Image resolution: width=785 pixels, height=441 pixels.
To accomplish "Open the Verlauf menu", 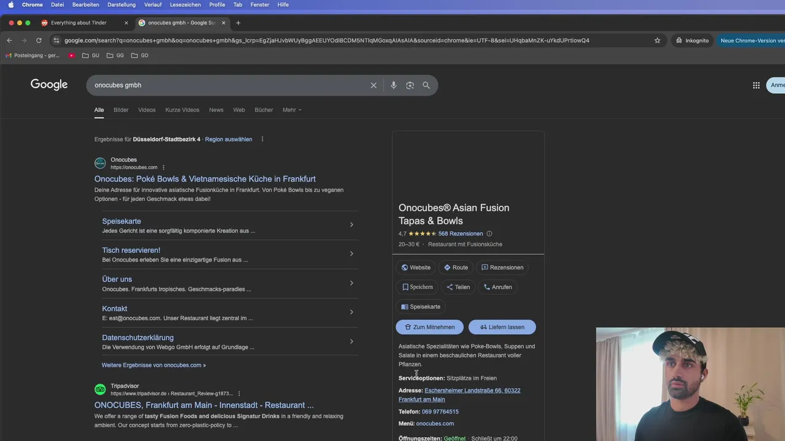I will [x=153, y=5].
